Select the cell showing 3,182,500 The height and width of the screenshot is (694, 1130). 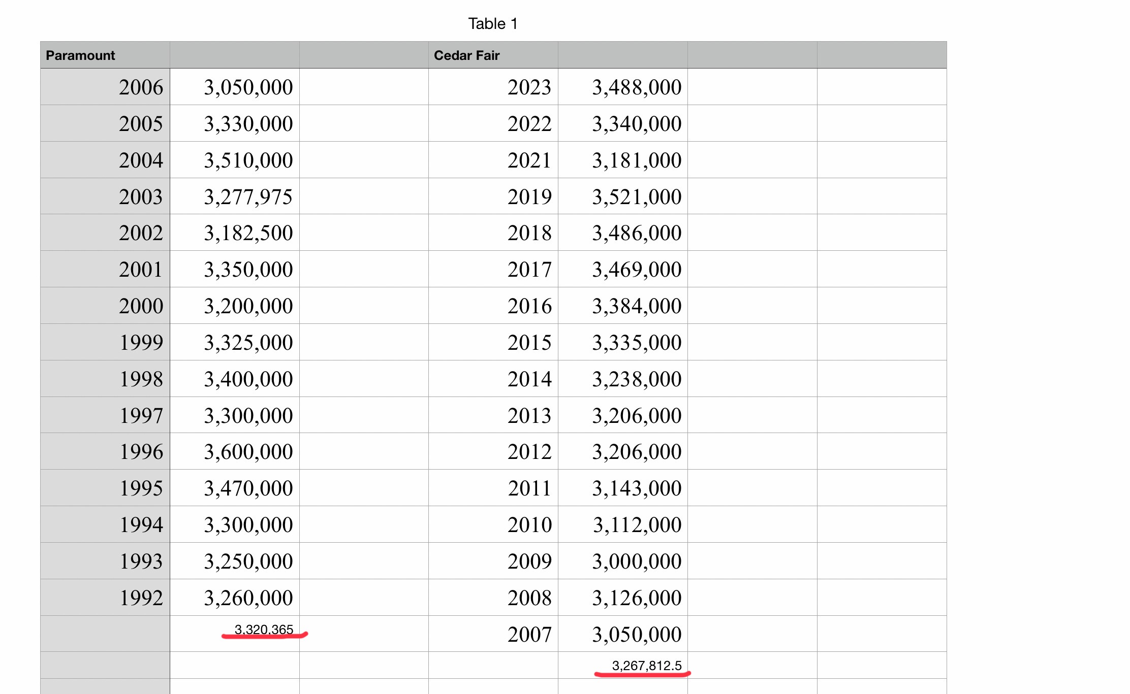point(235,233)
